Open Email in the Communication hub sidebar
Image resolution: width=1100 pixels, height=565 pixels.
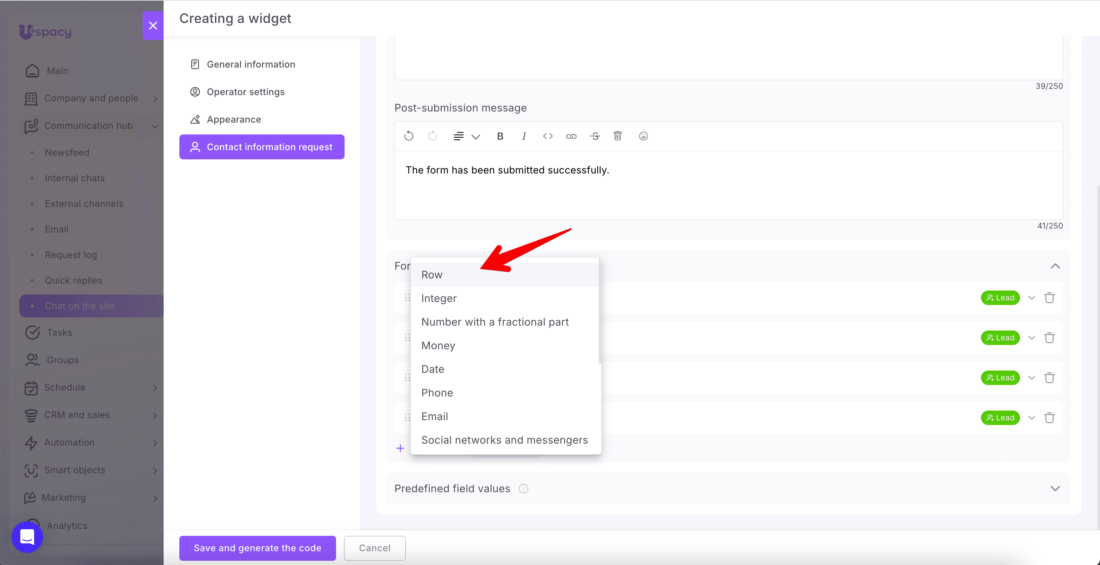pos(56,229)
